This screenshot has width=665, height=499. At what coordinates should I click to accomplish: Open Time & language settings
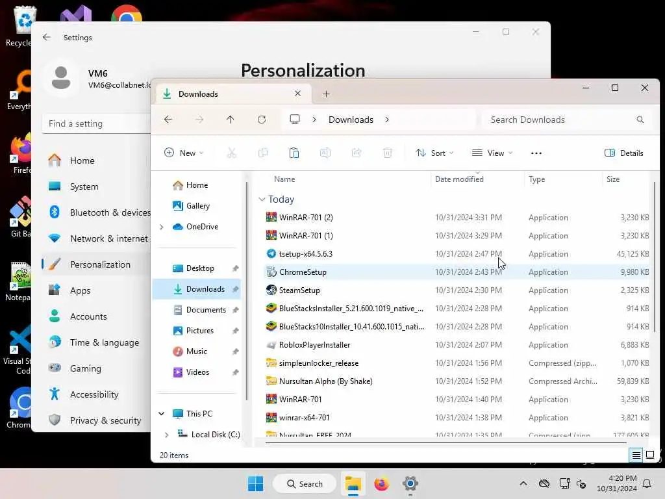96,342
